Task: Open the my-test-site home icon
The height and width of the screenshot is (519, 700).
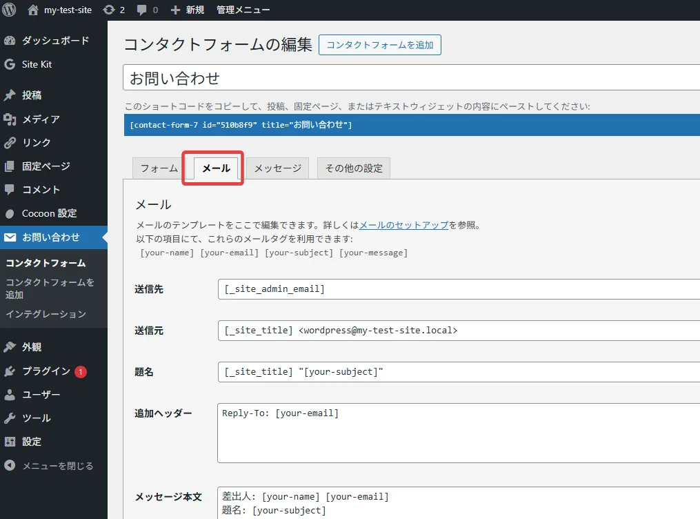Action: 32,10
